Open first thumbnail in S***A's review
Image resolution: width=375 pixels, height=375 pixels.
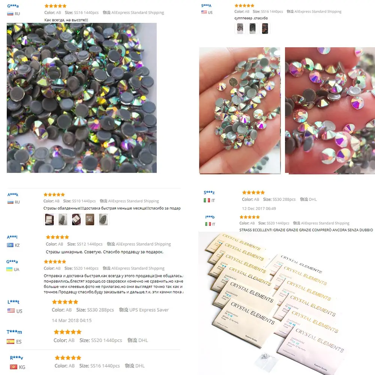click(240, 28)
